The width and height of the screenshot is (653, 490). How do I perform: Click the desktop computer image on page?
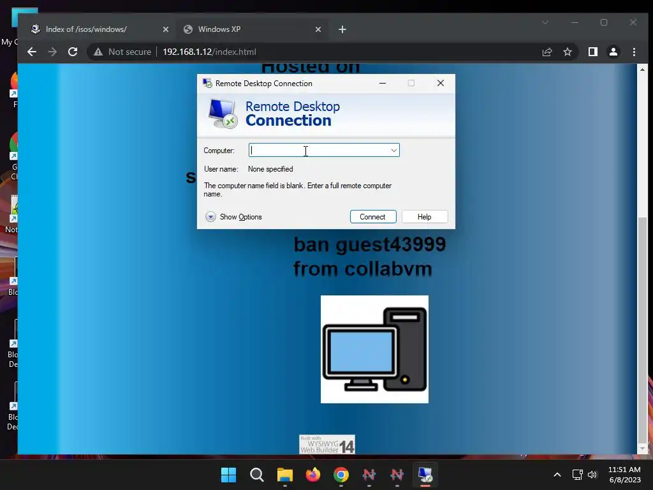(374, 349)
